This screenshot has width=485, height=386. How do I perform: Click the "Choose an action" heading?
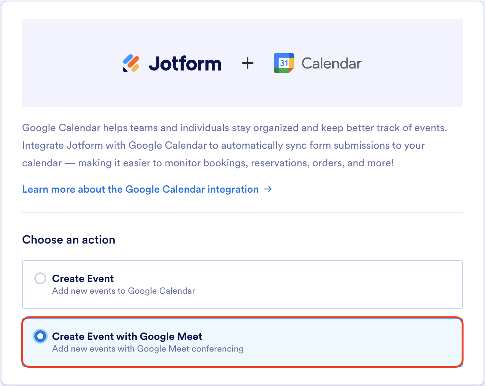[69, 240]
